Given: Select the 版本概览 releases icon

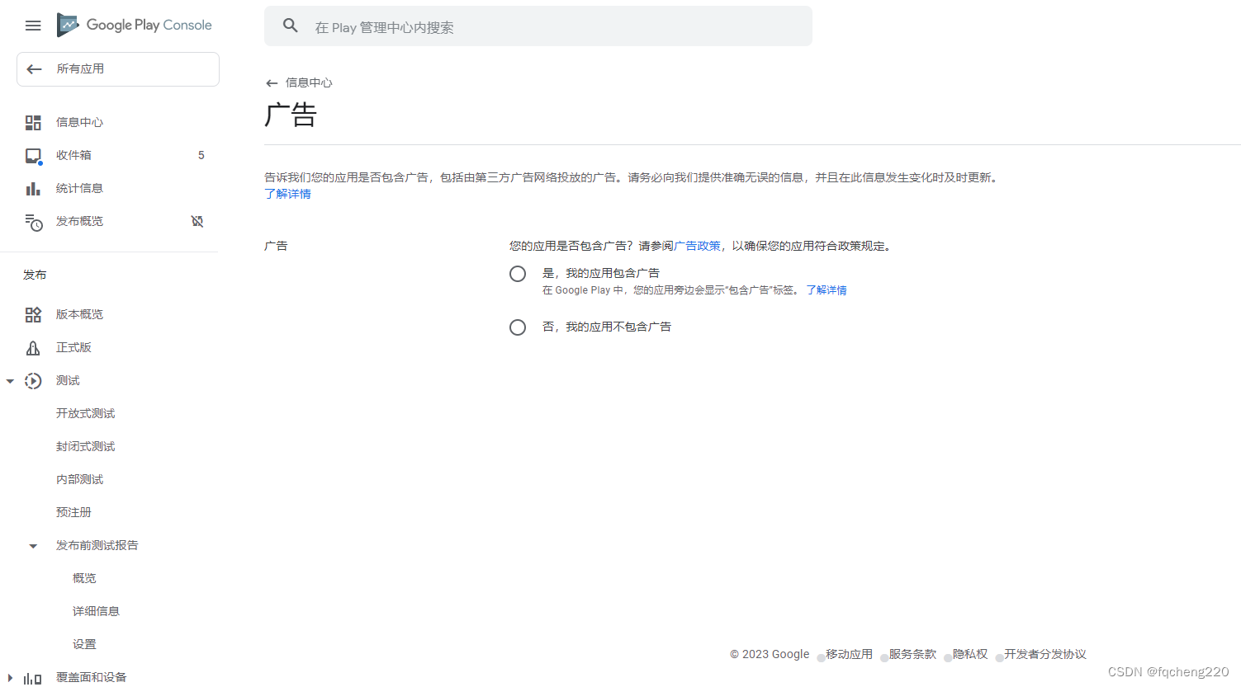Looking at the screenshot, I should [x=33, y=314].
